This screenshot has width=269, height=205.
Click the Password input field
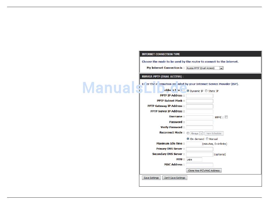(x=200, y=122)
